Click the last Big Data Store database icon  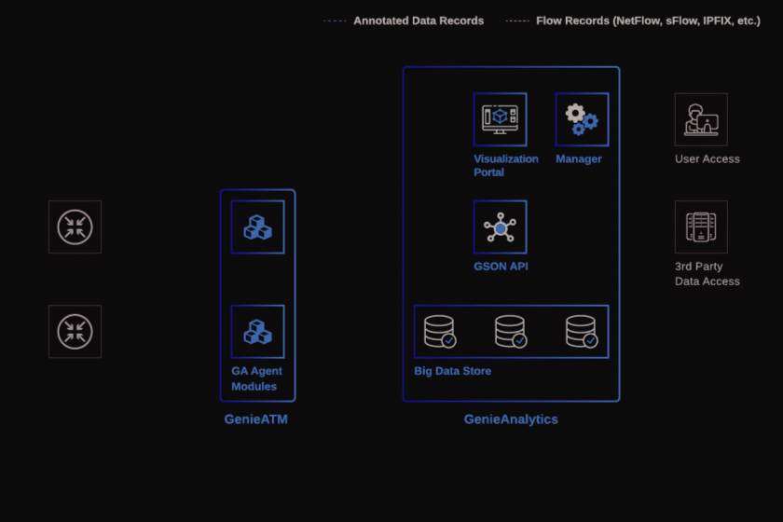(582, 331)
